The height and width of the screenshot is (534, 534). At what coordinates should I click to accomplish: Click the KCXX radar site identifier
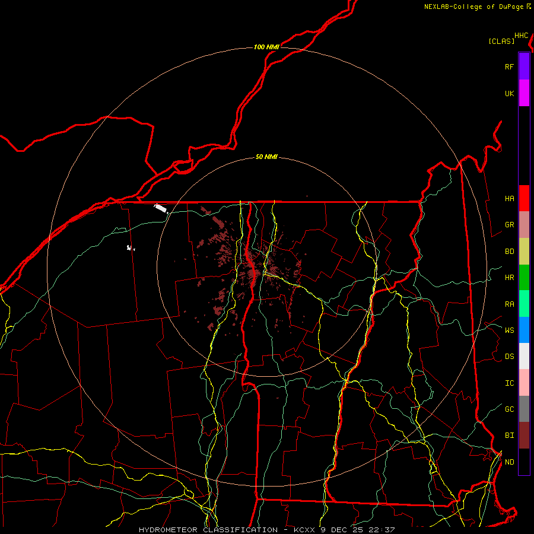click(x=304, y=530)
